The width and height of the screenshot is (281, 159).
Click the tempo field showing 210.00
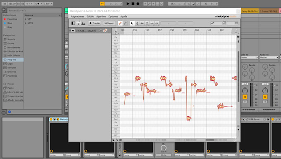coord(12,4)
